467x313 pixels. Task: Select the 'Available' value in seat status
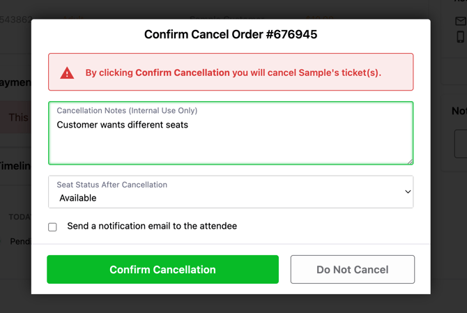(x=78, y=198)
